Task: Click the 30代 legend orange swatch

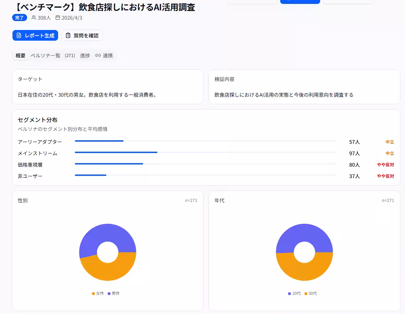Action: [x=306, y=294]
